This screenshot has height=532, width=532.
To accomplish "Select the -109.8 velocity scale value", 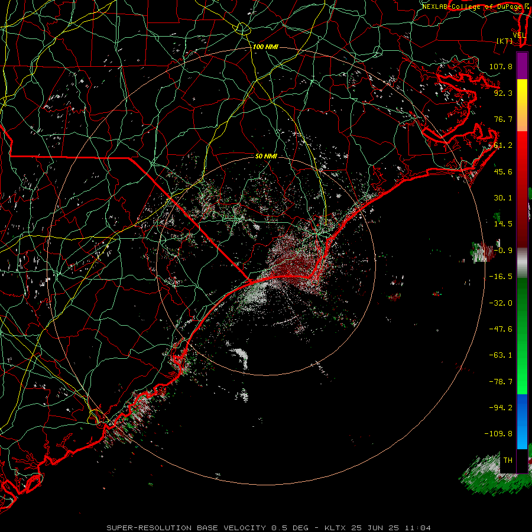I will point(498,434).
